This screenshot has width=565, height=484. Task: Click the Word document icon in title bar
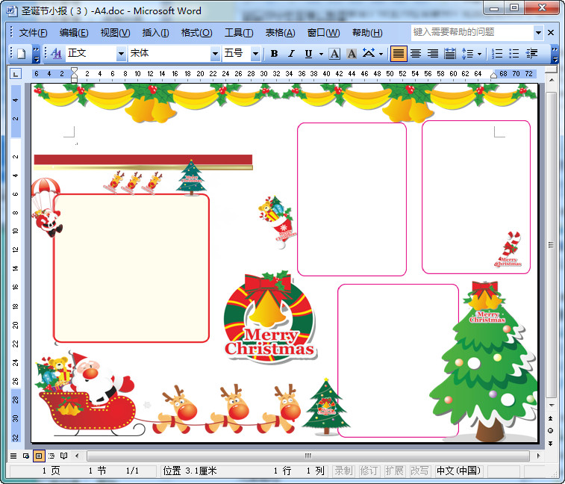coord(12,10)
